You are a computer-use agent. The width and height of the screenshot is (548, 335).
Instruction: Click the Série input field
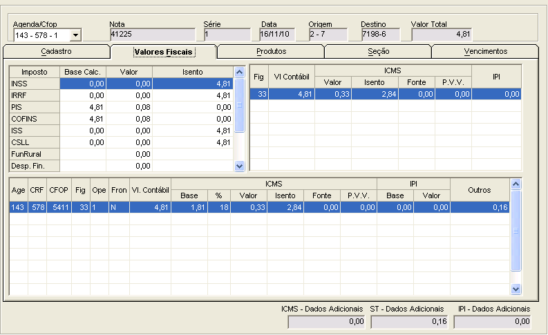coord(227,35)
